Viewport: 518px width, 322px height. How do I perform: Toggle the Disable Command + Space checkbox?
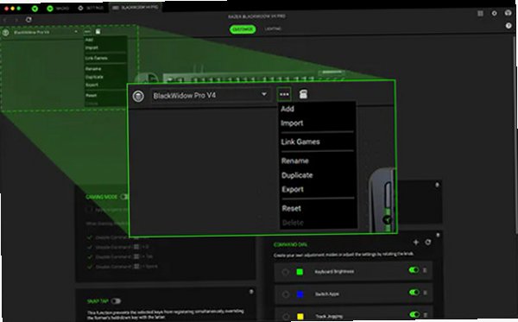(x=90, y=266)
